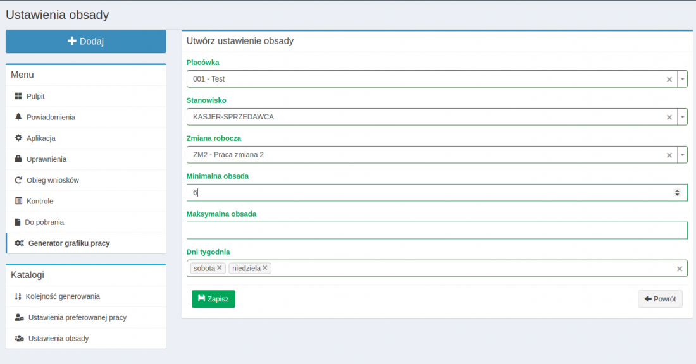Save settings with the Zapisz button

coord(213,298)
